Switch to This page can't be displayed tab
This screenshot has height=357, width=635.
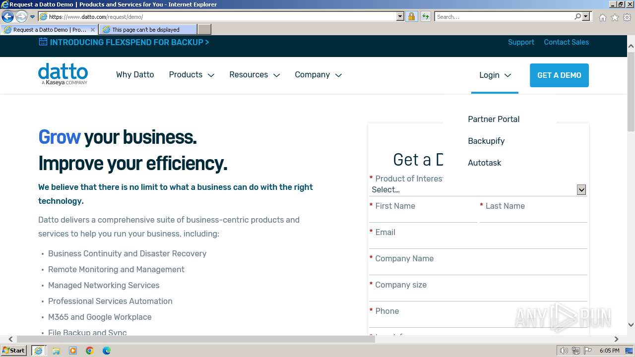[x=148, y=30]
